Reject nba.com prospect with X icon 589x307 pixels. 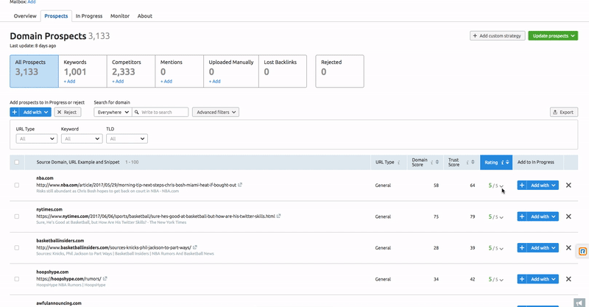click(x=568, y=186)
